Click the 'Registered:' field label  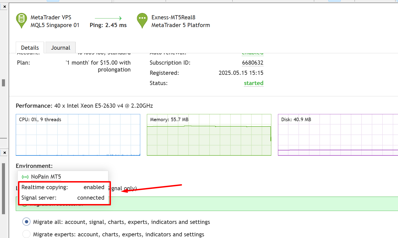tap(164, 73)
